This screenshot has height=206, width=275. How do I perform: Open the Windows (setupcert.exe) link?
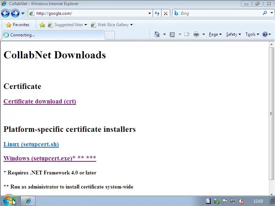[x=50, y=158]
